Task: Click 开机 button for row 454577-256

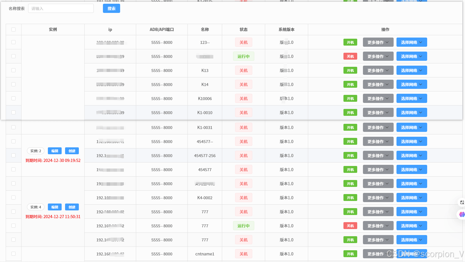Action: coord(350,155)
